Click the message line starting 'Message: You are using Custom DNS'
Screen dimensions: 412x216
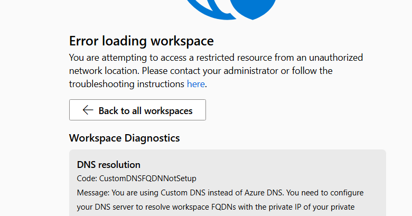220,193
